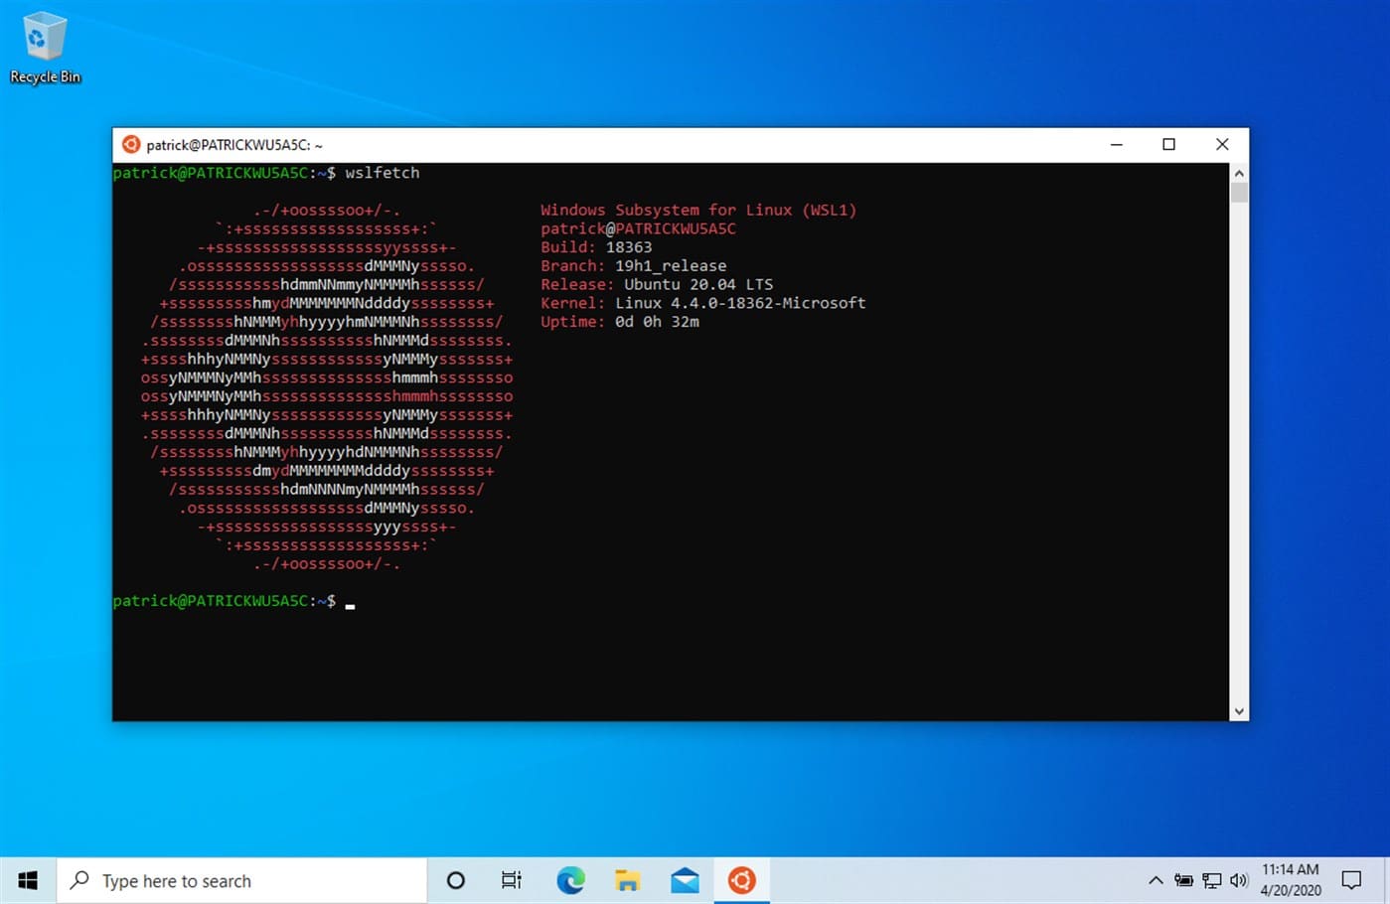Launch Microsoft Edge from the taskbar
The width and height of the screenshot is (1390, 904).
[569, 880]
